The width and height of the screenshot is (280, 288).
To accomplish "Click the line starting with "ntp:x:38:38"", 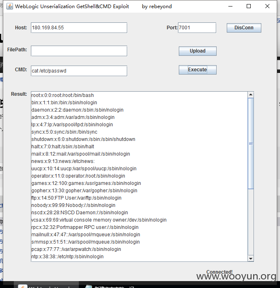I will tap(67, 257).
